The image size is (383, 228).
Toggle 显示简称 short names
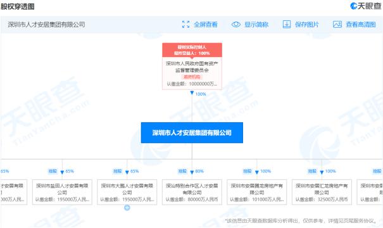coord(256,25)
